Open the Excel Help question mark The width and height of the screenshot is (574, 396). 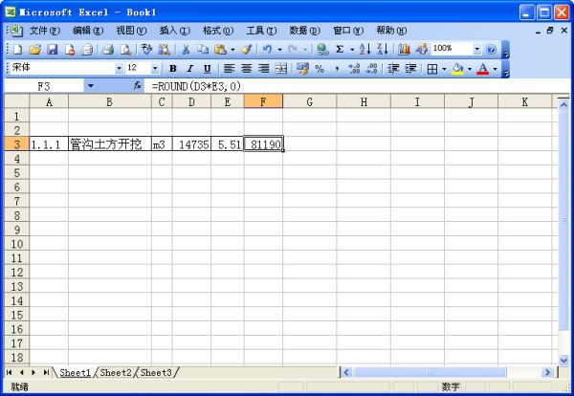pyautogui.click(x=492, y=49)
